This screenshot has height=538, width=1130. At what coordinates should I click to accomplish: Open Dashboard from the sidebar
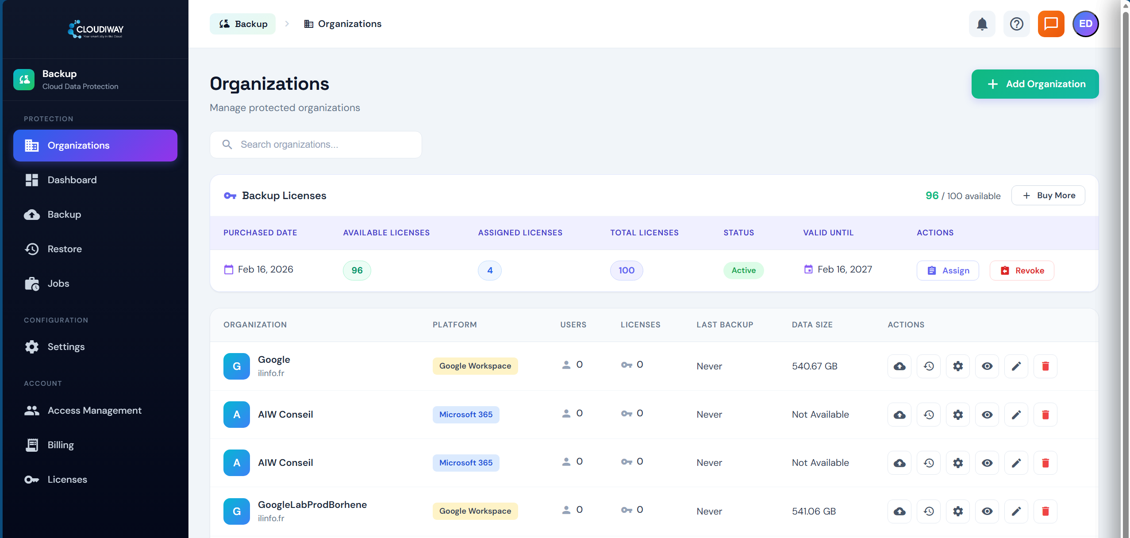pos(95,180)
